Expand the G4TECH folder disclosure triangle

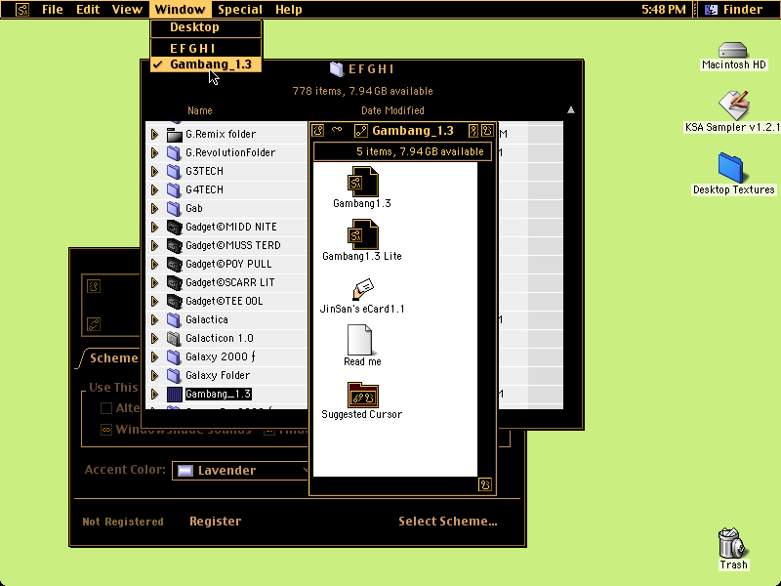[x=155, y=189]
